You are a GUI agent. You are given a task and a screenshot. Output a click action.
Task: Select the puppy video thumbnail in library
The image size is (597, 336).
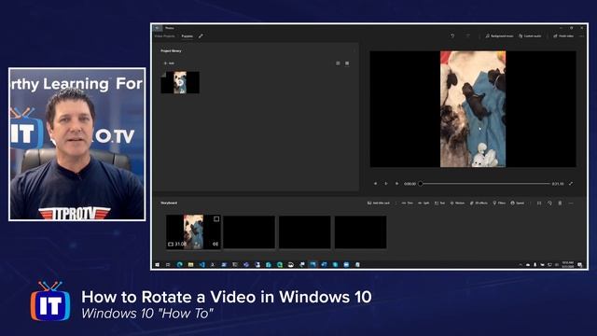180,82
